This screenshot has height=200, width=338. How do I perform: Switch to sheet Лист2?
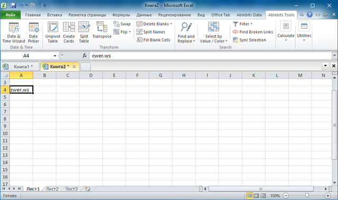coord(52,189)
